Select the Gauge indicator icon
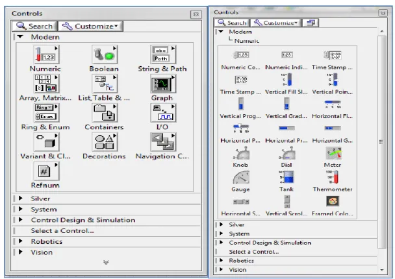Image resolution: width=395 pixels, height=279 pixels. 241,177
